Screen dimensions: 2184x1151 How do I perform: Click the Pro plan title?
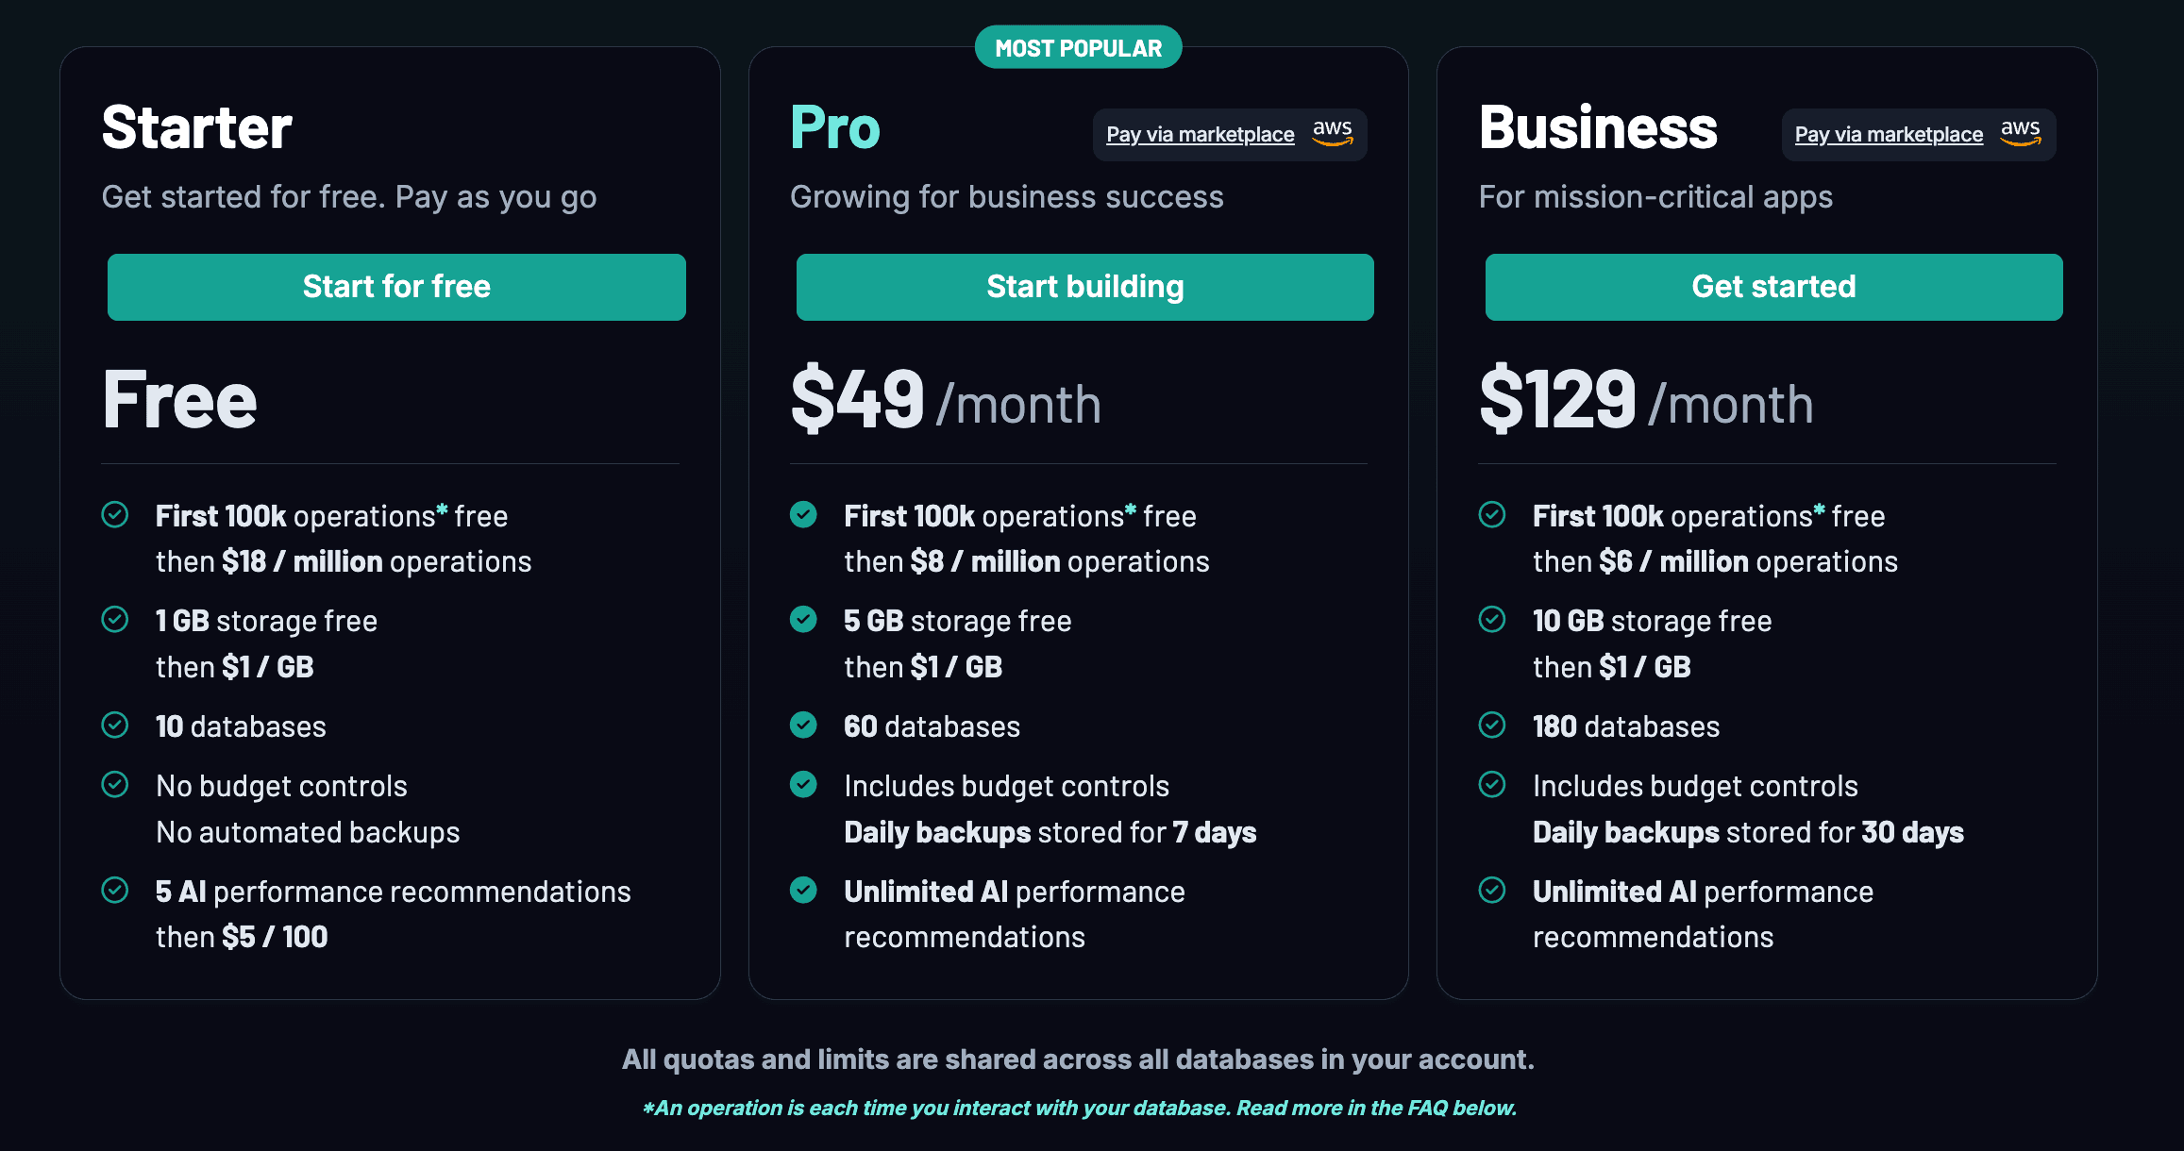click(x=835, y=128)
